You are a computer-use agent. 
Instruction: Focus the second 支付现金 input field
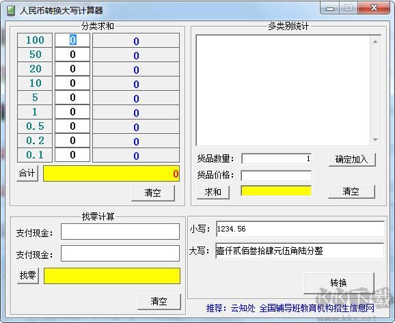[x=120, y=253]
